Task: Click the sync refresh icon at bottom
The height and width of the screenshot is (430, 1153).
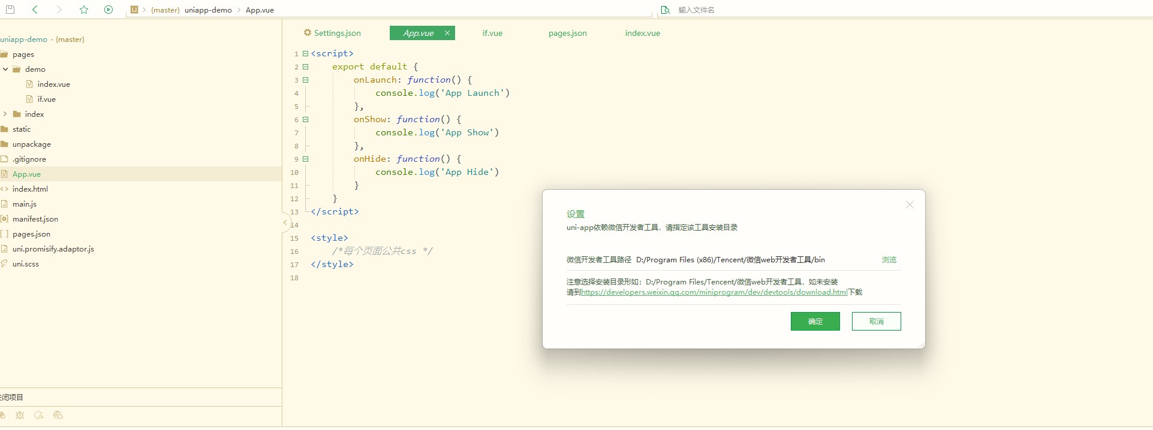Action: coord(39,415)
